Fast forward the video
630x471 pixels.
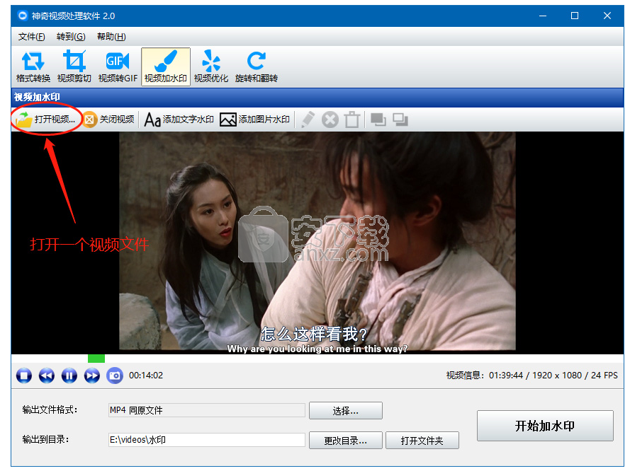coord(92,376)
